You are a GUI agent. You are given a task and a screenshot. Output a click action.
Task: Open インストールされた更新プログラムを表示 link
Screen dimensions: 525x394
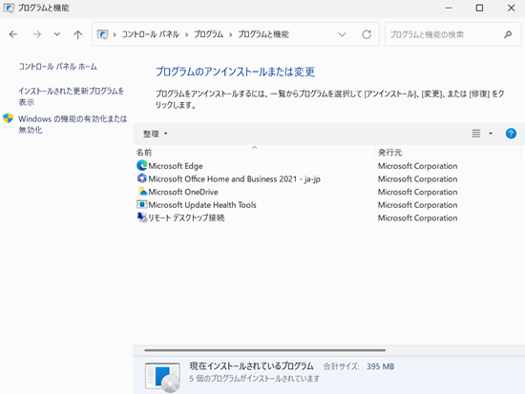71,96
